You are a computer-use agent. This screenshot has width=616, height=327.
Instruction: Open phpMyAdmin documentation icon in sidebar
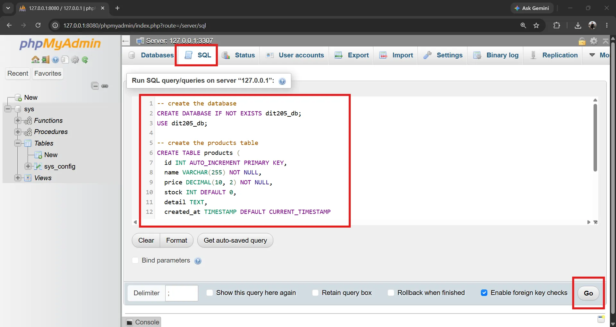[x=56, y=60]
